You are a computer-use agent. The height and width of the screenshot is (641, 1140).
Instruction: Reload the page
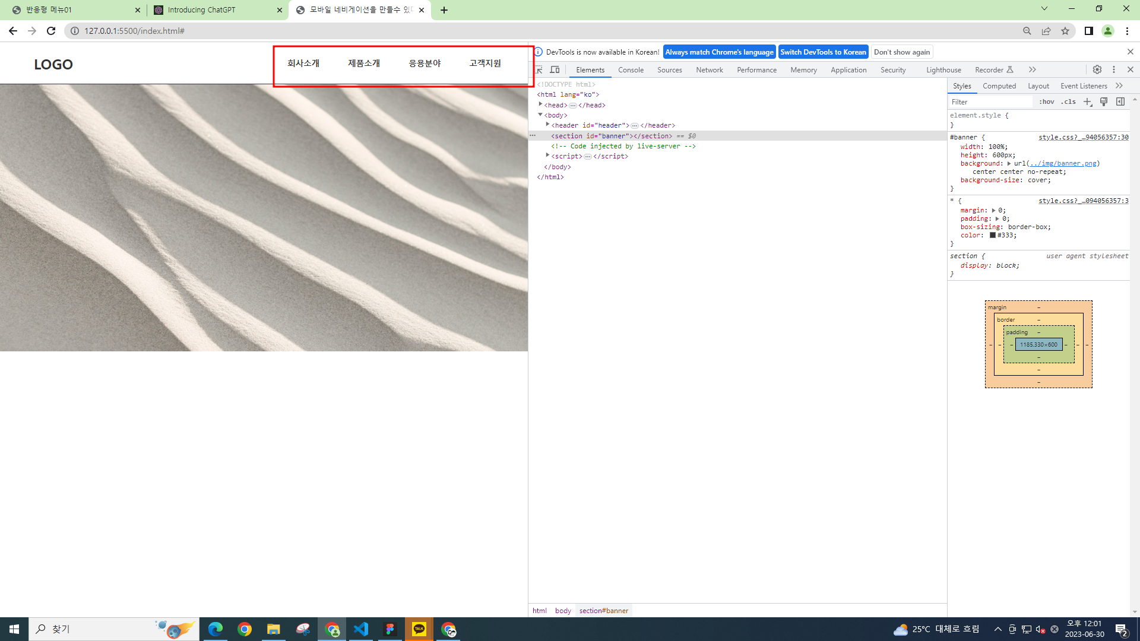pyautogui.click(x=51, y=31)
